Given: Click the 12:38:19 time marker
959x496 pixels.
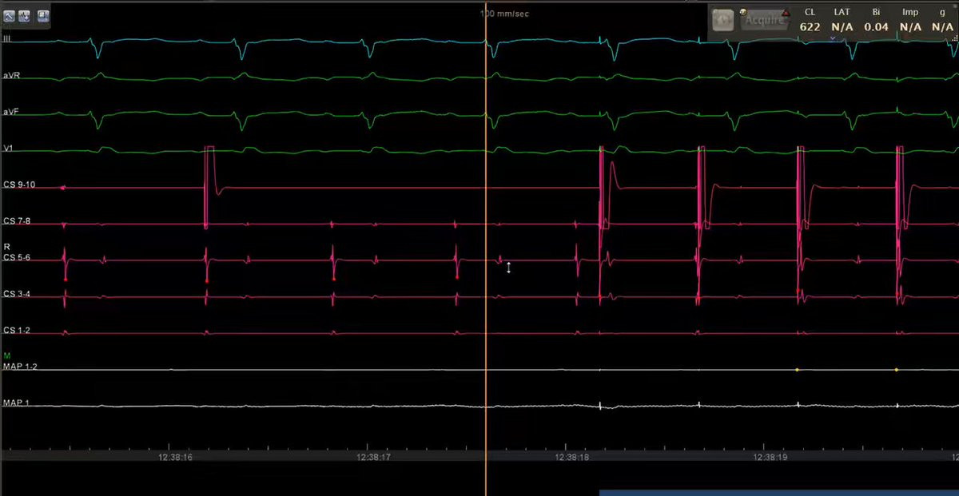Looking at the screenshot, I should click(772, 457).
